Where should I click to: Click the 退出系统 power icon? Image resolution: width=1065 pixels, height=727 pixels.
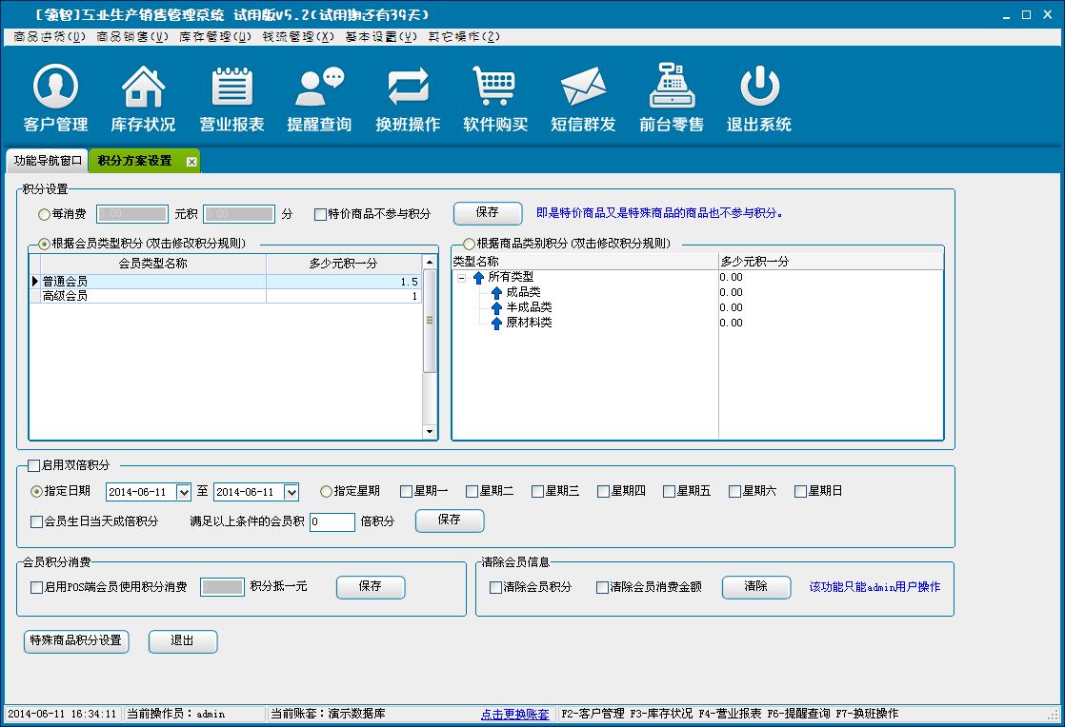tap(759, 88)
